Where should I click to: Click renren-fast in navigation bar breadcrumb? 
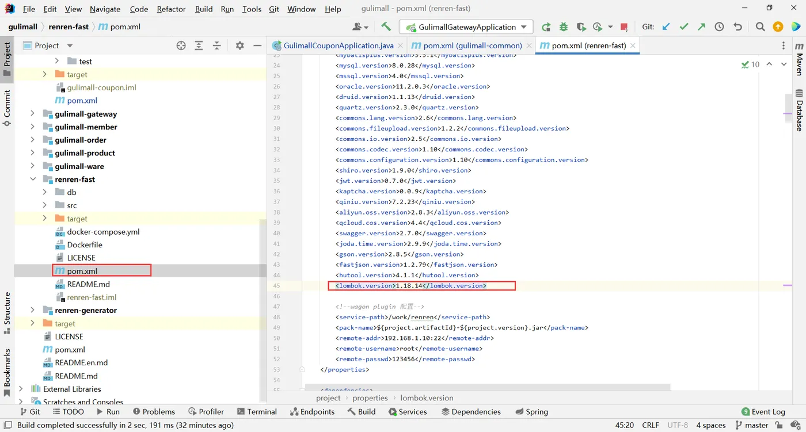[69, 26]
